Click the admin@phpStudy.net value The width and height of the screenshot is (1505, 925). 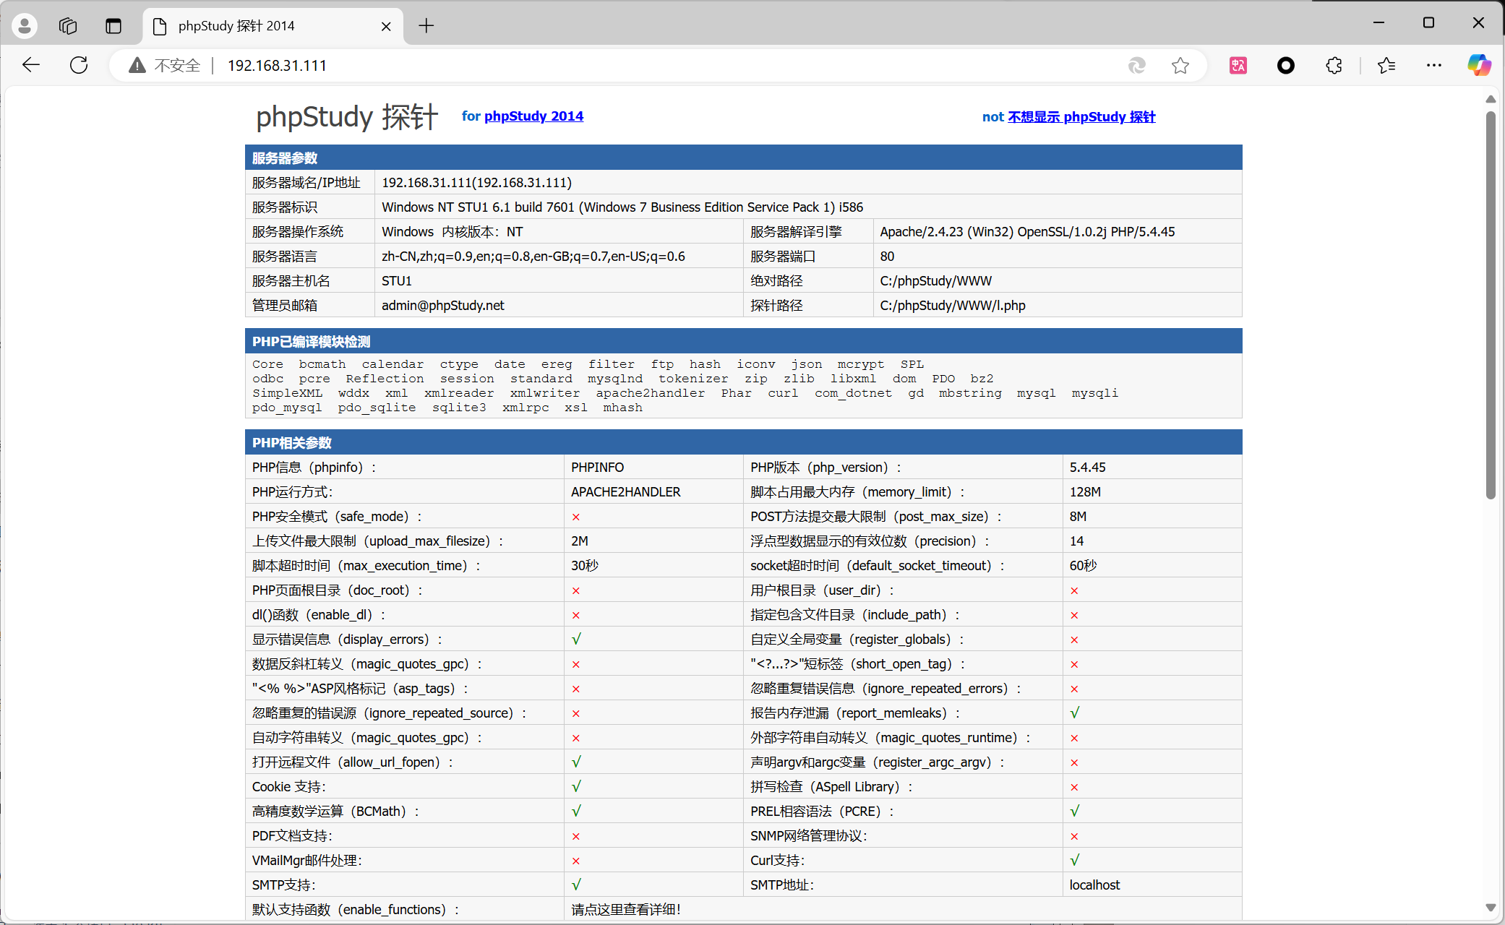pyautogui.click(x=443, y=306)
